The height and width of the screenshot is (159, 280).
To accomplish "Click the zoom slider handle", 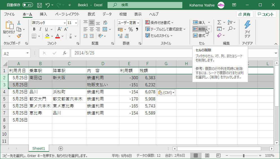I will tap(244, 156).
